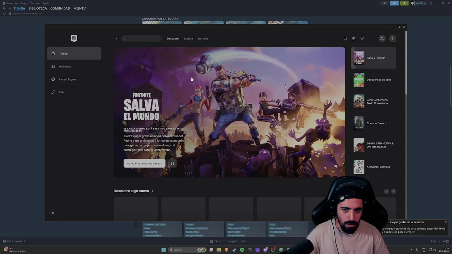Click the Tienda shopping bag icon
The image size is (452, 254).
53,54
